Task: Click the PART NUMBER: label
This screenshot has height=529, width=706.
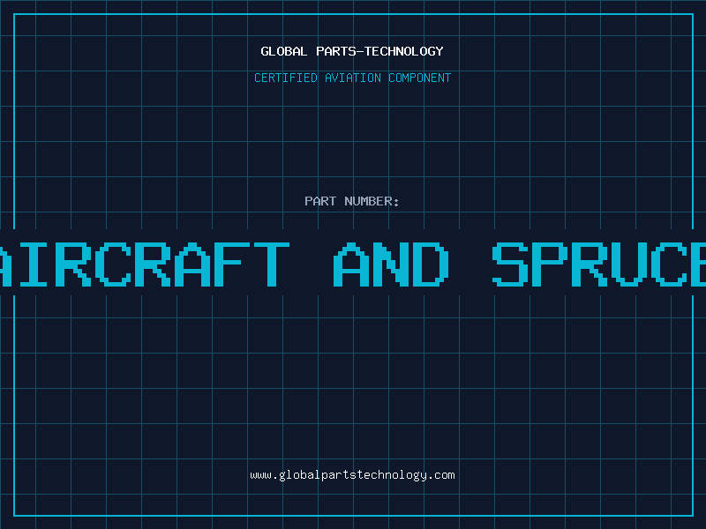Action: click(x=352, y=201)
